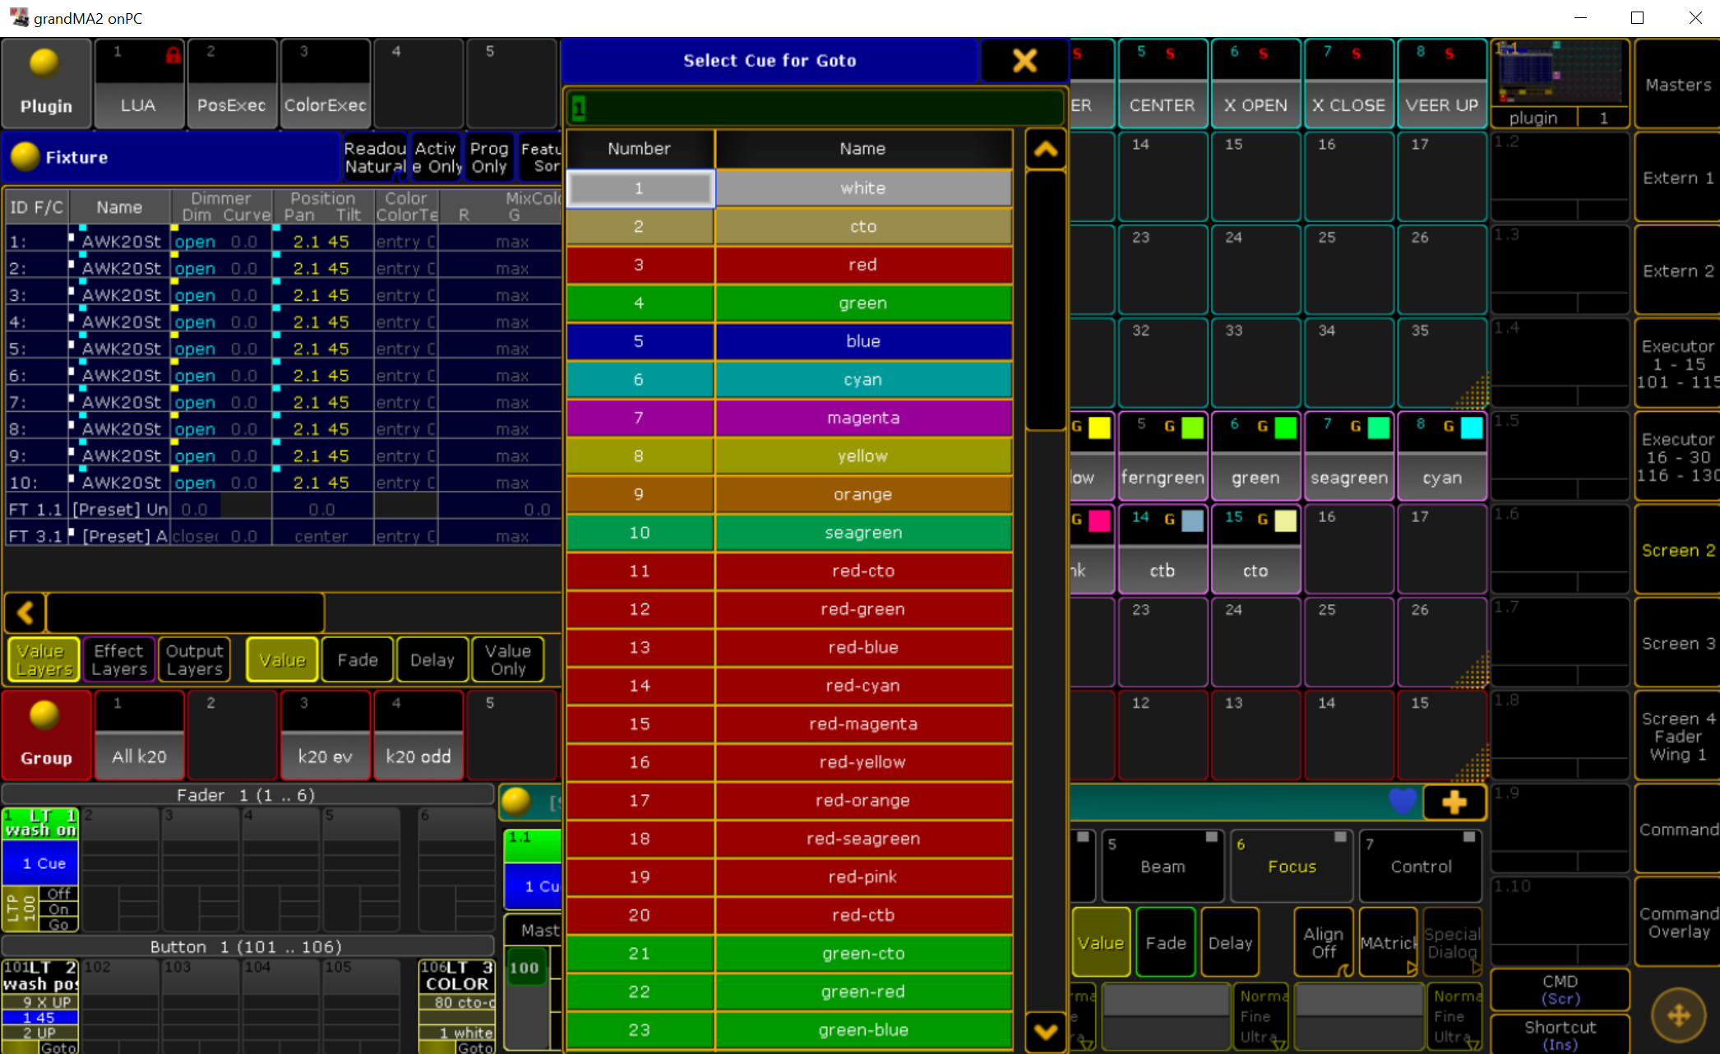The height and width of the screenshot is (1054, 1720).
Task: Open Readout Natural dropdown
Action: coord(375,157)
